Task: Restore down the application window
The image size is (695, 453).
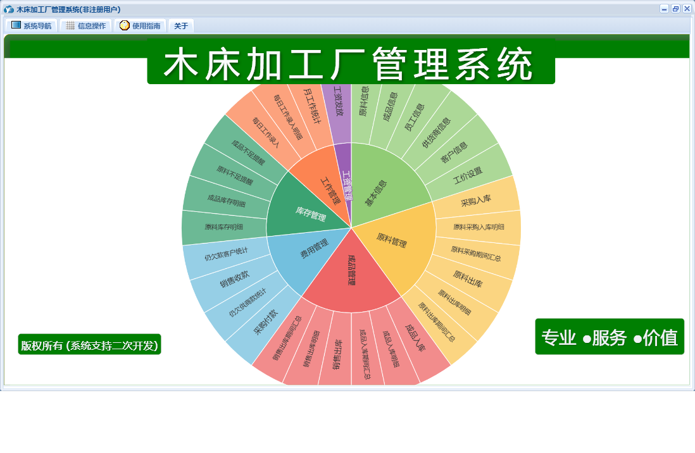Action: pyautogui.click(x=675, y=9)
